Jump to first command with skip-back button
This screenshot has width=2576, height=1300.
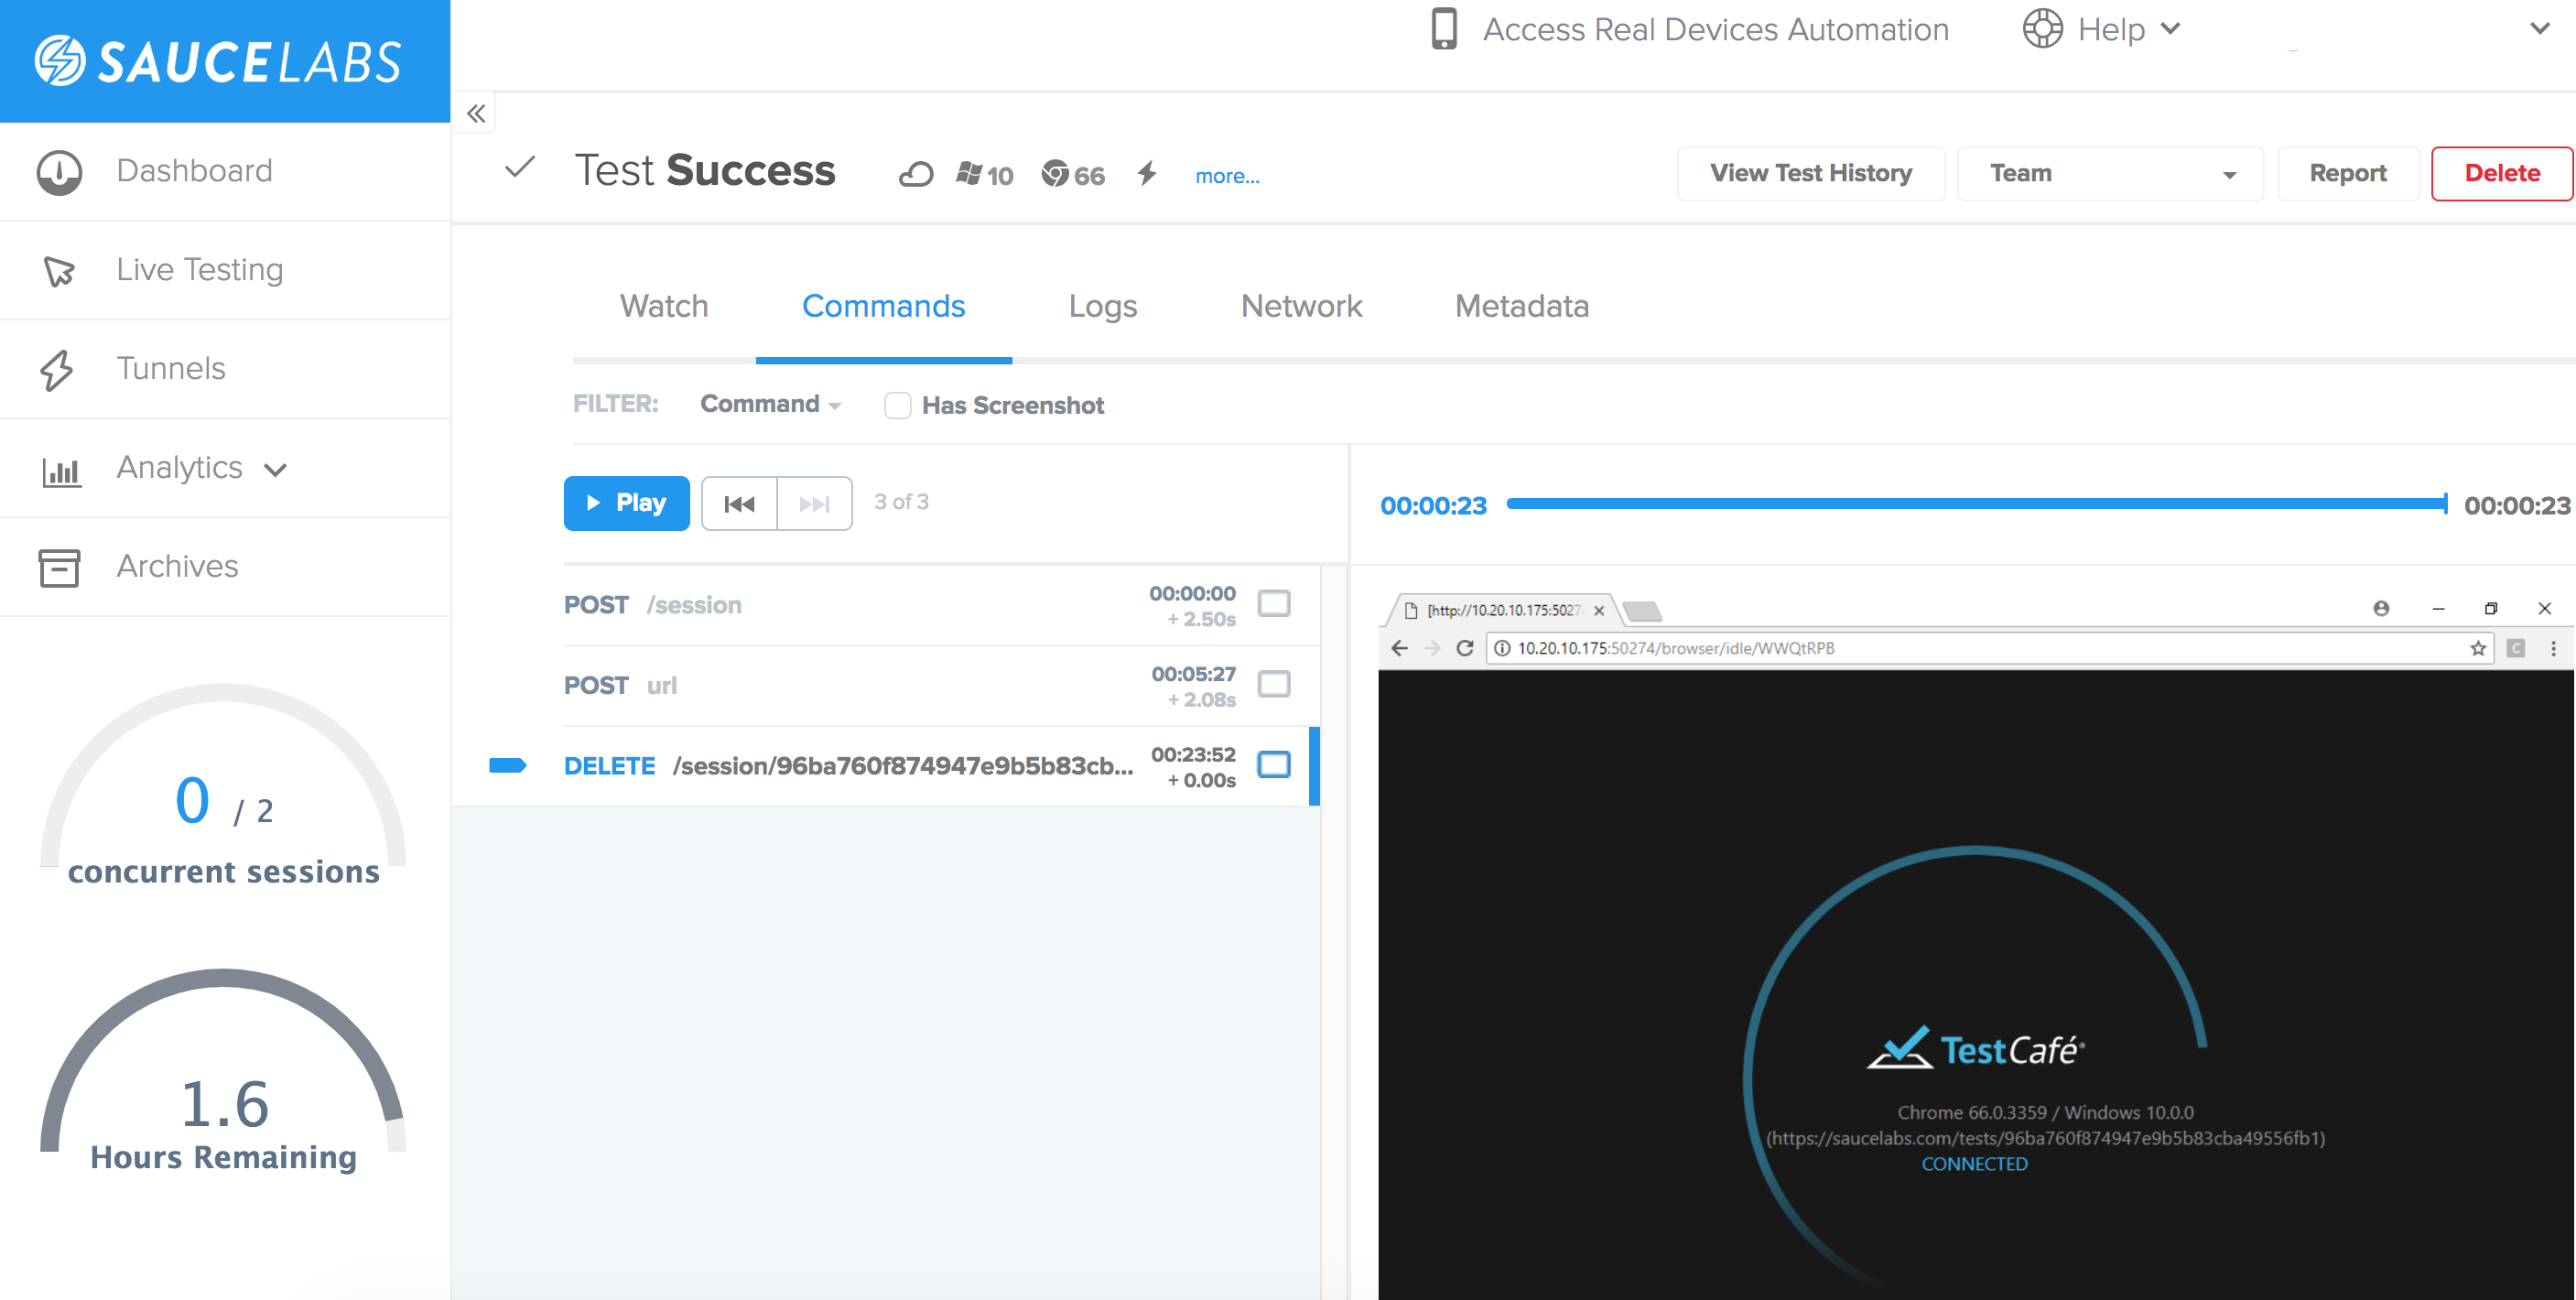tap(739, 503)
